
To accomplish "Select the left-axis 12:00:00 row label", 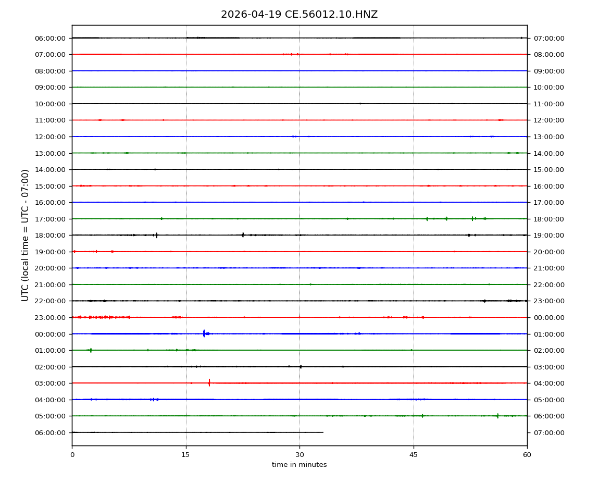I will click(x=50, y=137).
